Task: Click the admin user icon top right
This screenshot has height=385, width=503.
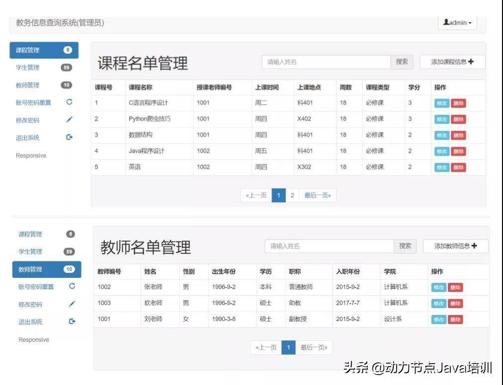Action: [x=445, y=22]
